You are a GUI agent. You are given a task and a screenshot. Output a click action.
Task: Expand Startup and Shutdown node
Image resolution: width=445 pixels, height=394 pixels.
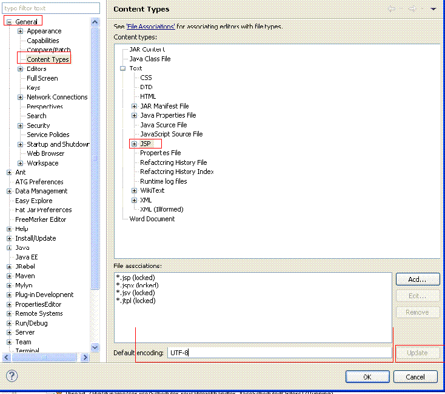coord(20,144)
